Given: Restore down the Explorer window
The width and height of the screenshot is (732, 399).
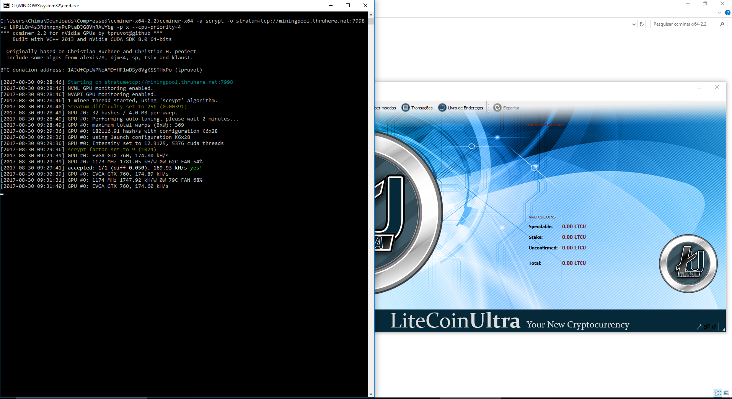Looking at the screenshot, I should pyautogui.click(x=705, y=3).
